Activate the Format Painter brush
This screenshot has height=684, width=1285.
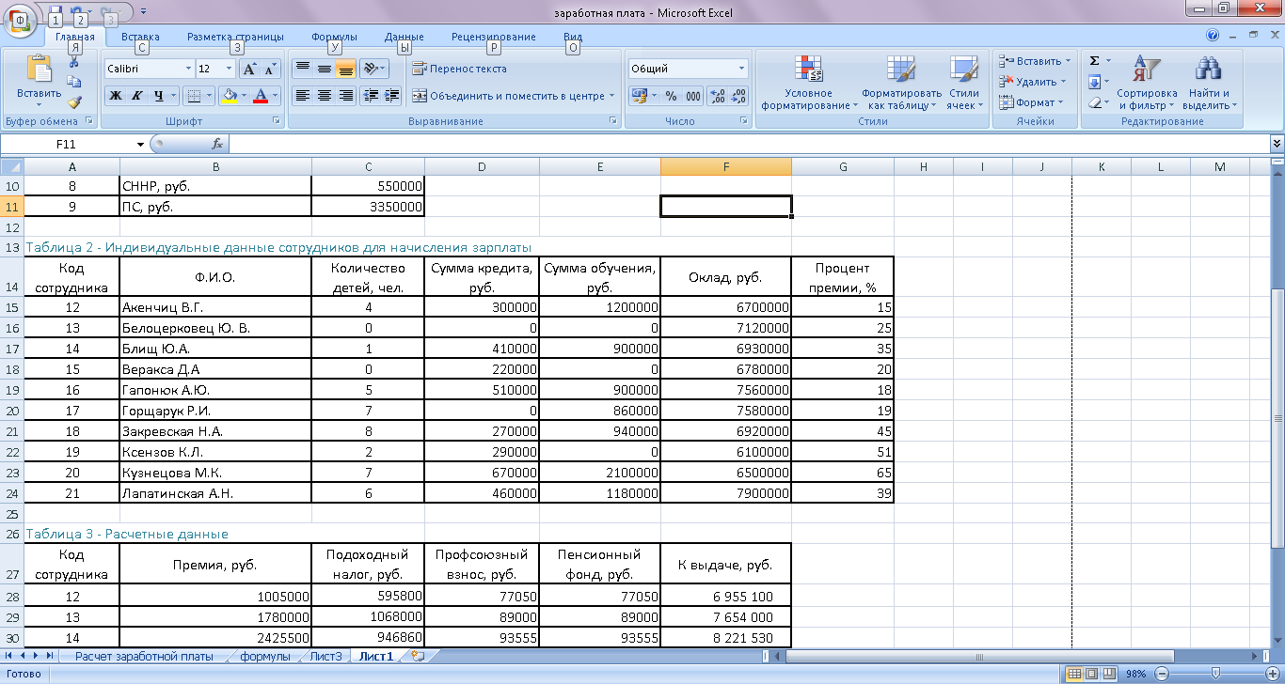coord(74,101)
